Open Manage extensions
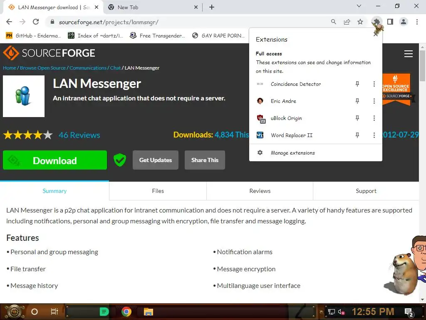 pyautogui.click(x=315, y=153)
